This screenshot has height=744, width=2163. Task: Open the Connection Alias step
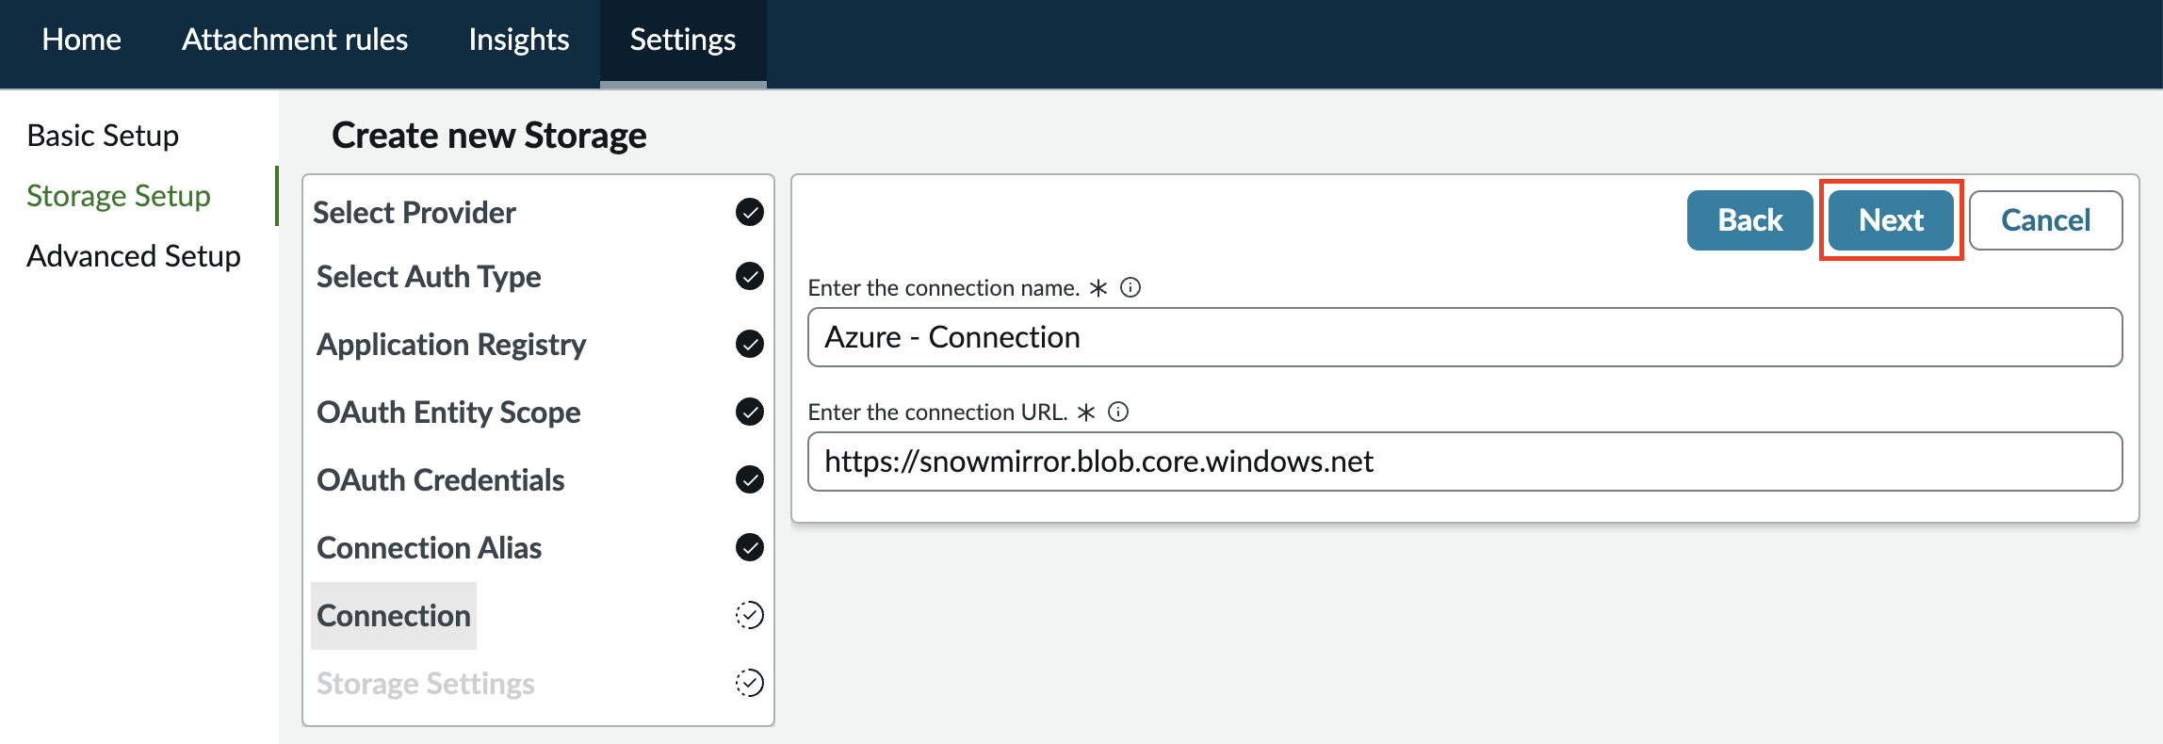pos(429,548)
